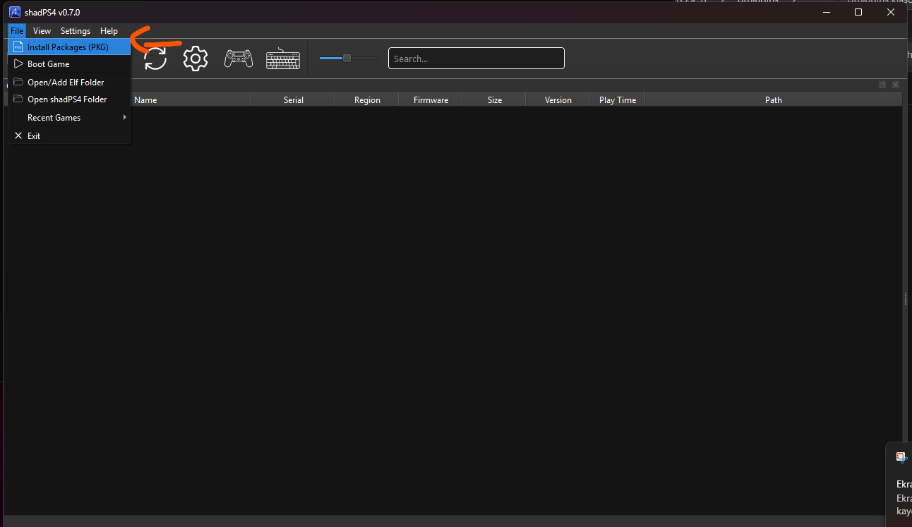
Task: Minimize the shadPS4 window
Action: 826,12
